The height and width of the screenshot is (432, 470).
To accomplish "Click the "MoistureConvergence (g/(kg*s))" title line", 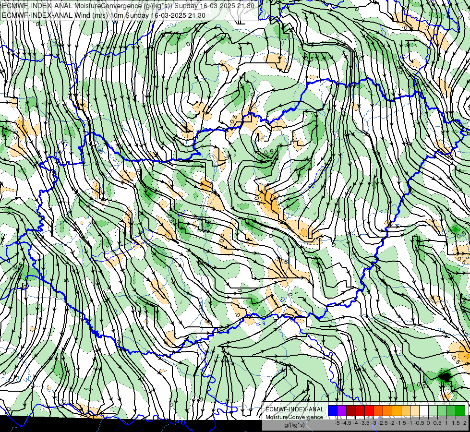I will click(128, 6).
